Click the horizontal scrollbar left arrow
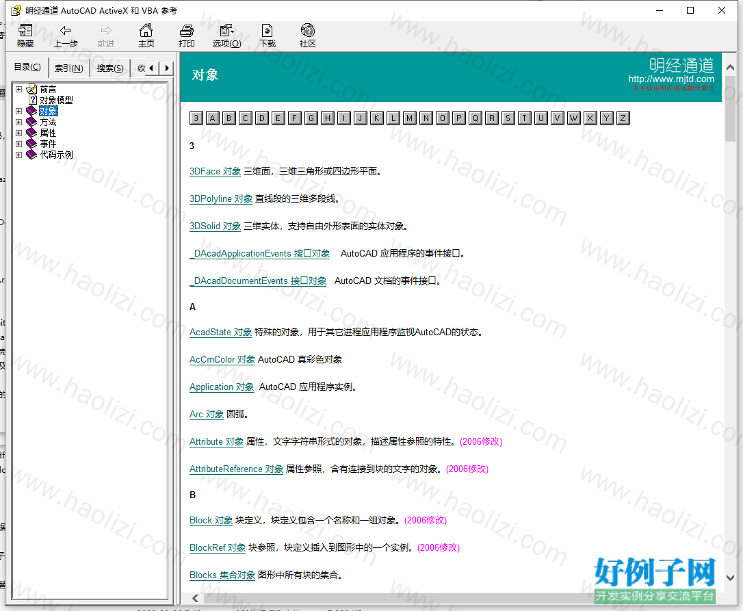 (195, 598)
